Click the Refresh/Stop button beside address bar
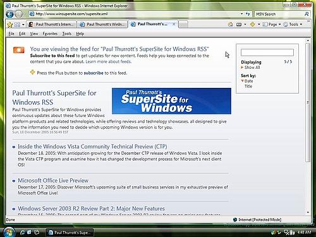The height and width of the screenshot is (237, 316). [x=248, y=14]
